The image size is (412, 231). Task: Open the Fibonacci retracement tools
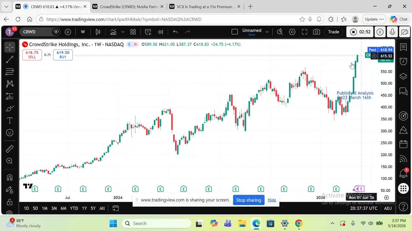click(10, 71)
